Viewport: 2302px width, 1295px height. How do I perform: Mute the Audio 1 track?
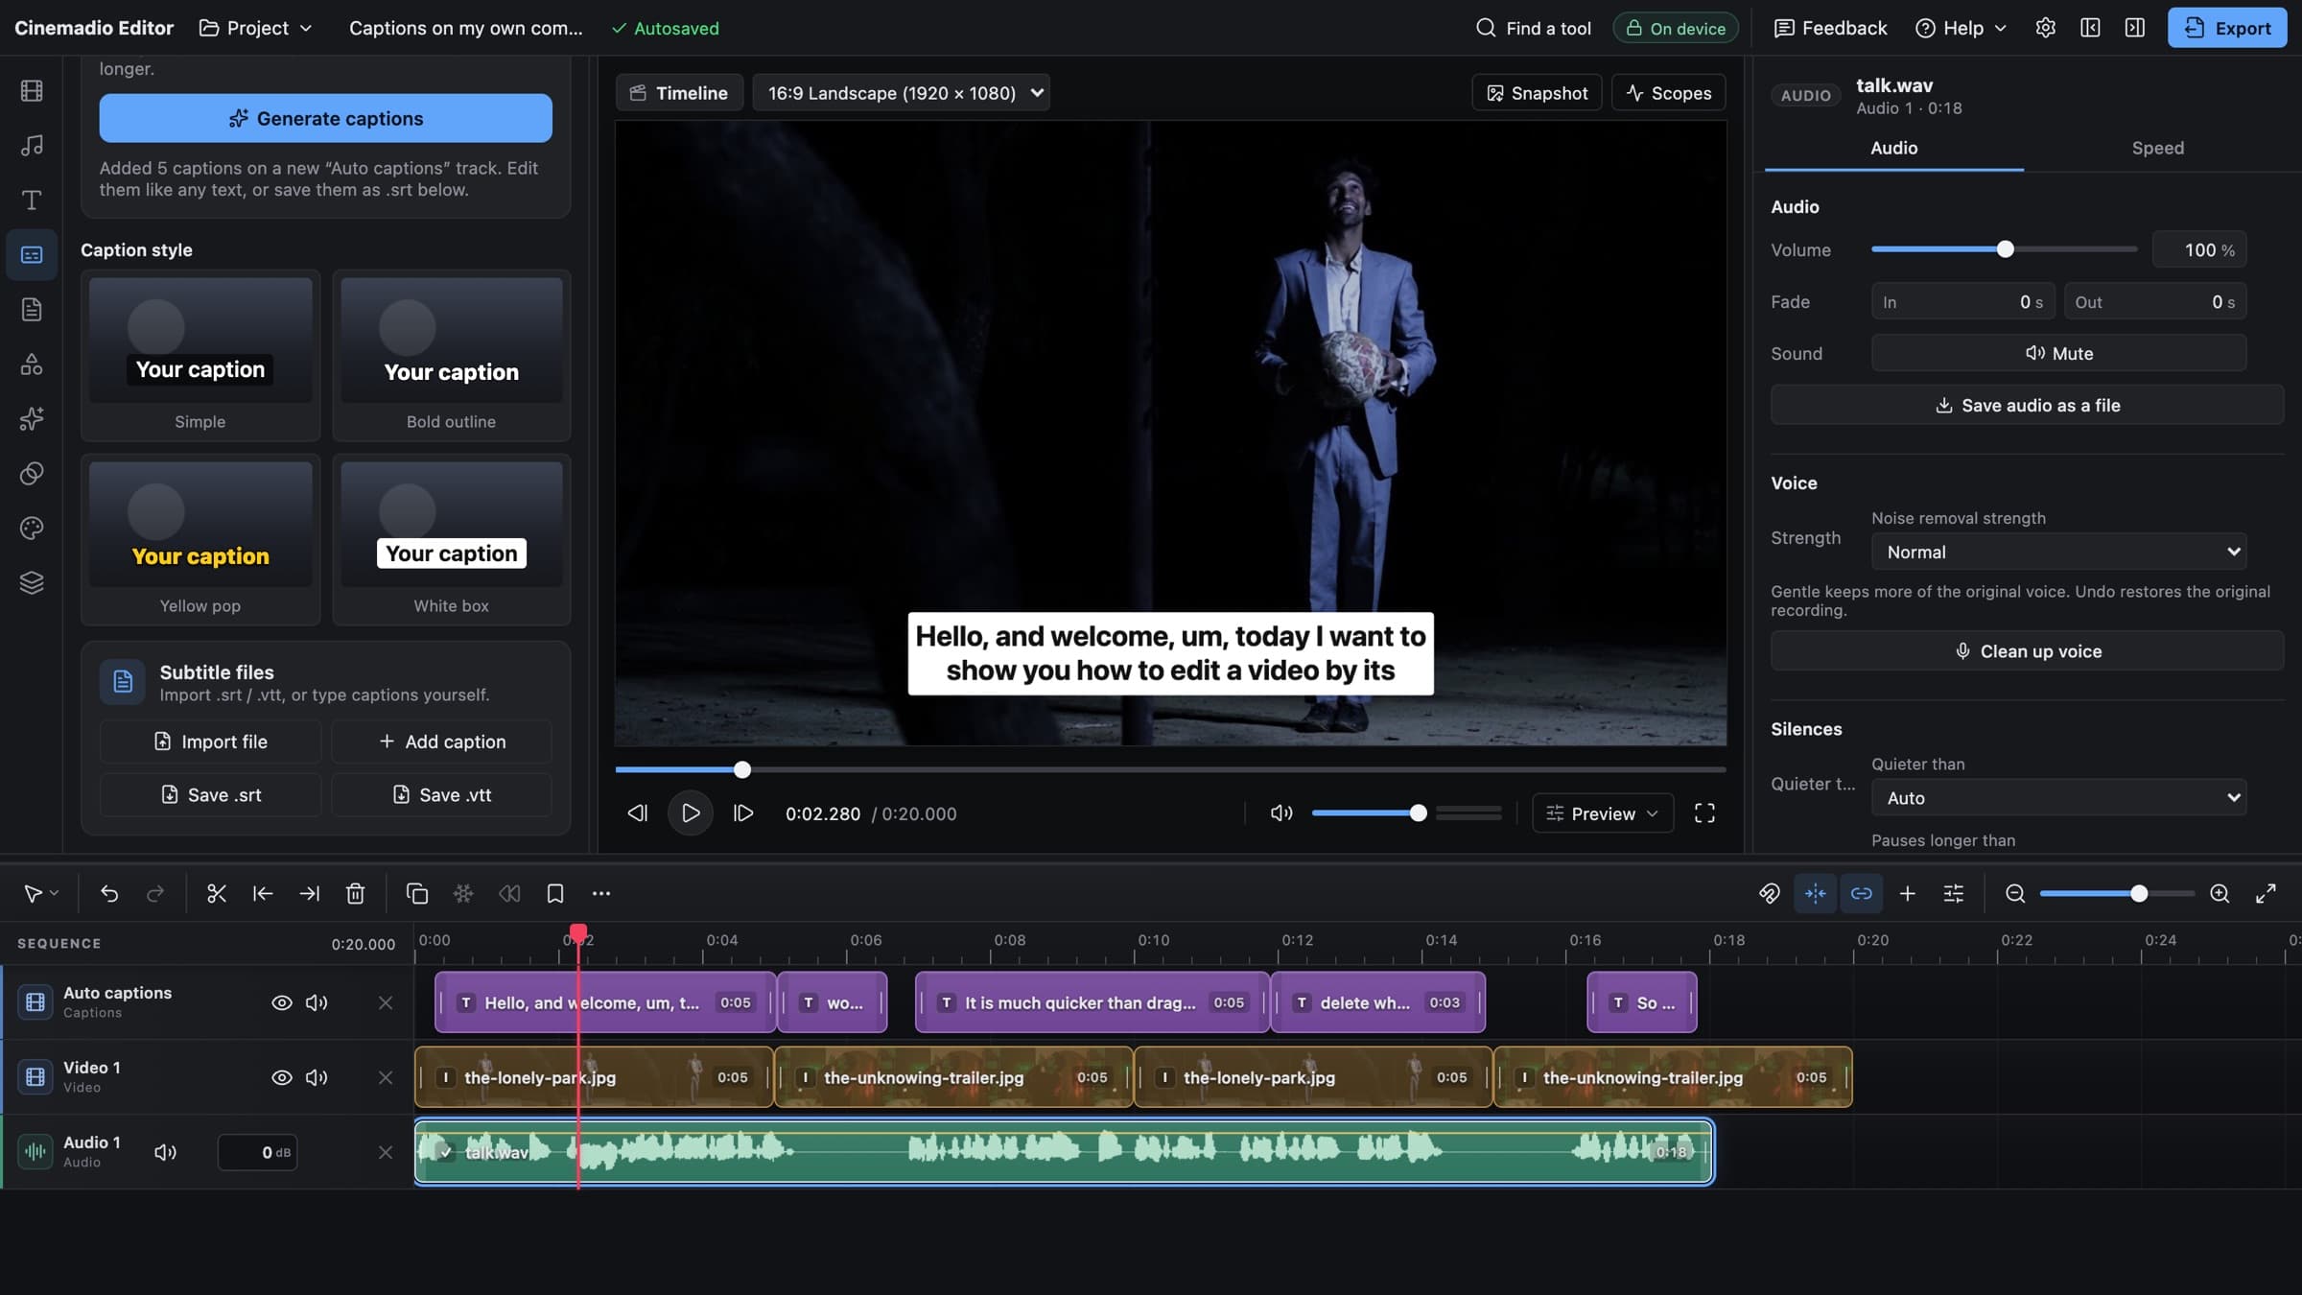(166, 1153)
